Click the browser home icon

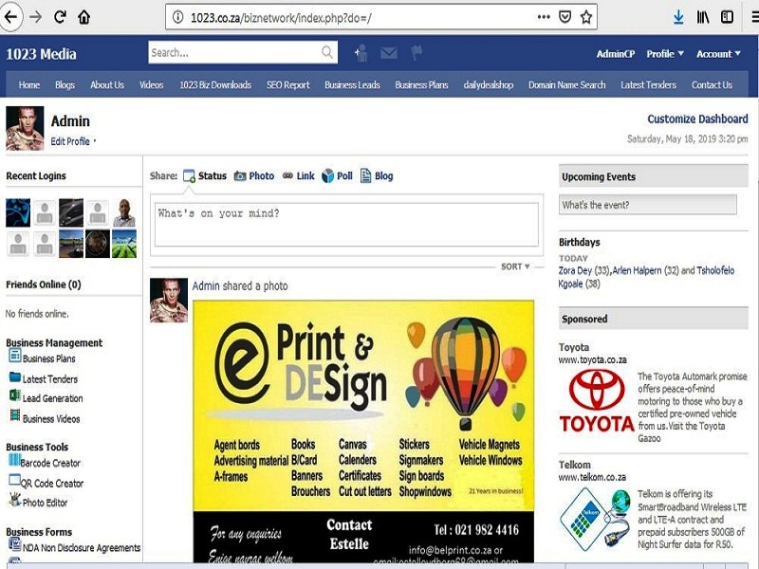point(84,17)
